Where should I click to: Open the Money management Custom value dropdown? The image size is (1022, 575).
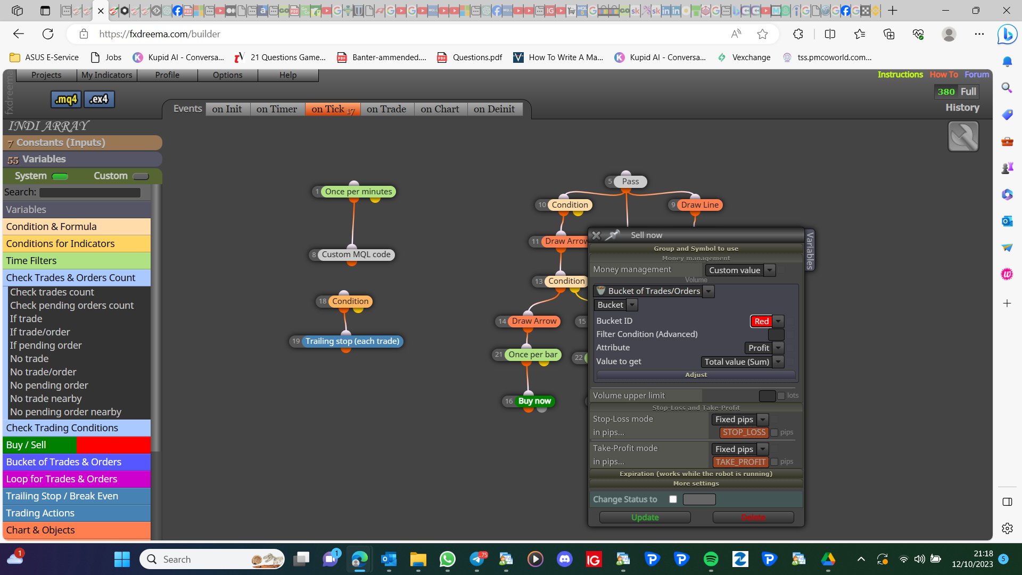[x=740, y=270]
